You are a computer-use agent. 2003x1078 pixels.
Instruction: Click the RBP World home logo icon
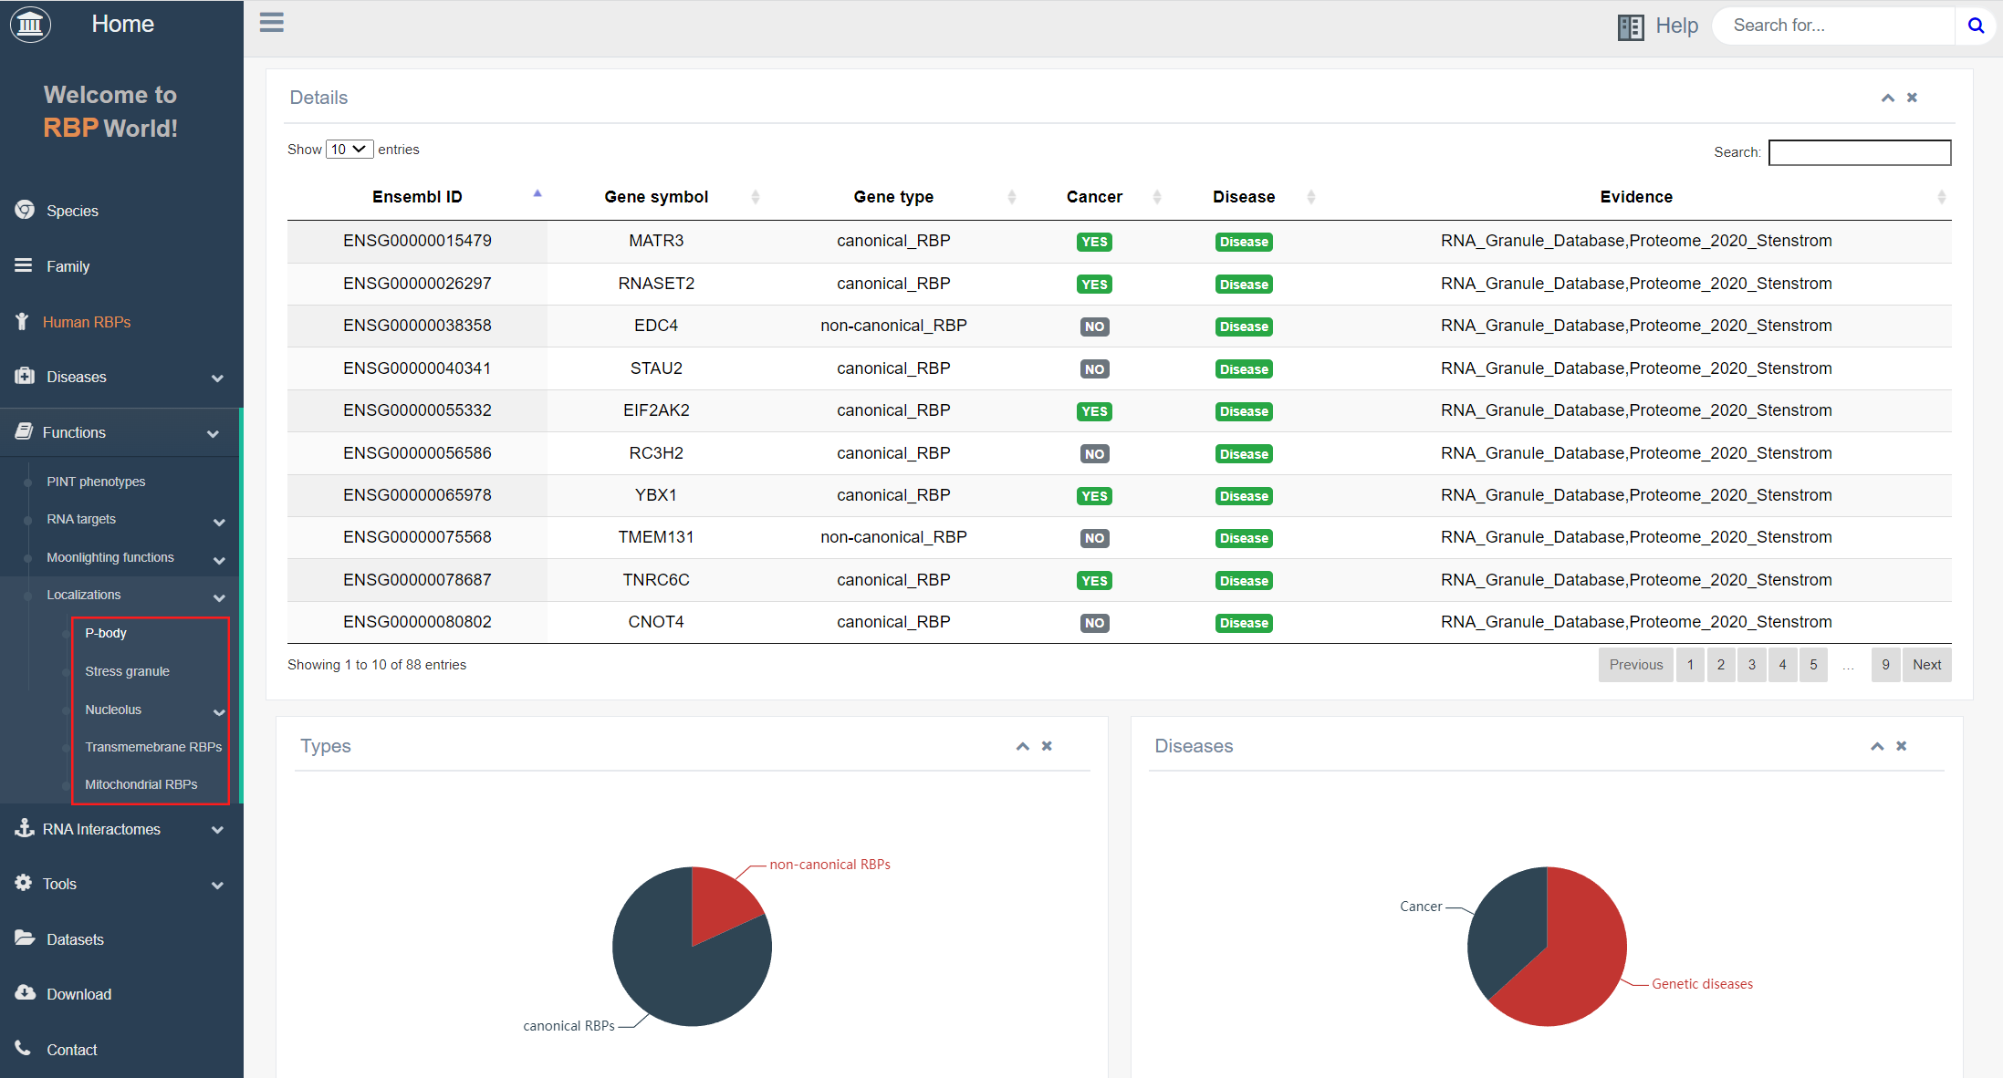point(30,25)
